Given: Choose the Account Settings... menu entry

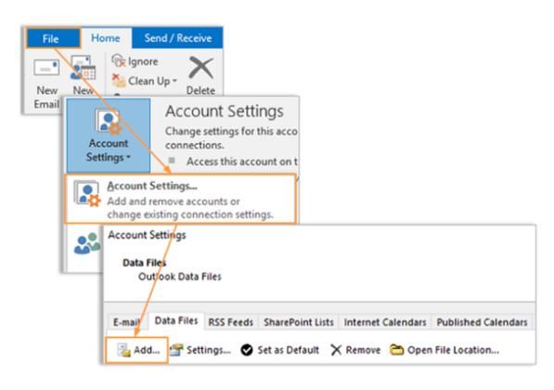Looking at the screenshot, I should (x=180, y=199).
